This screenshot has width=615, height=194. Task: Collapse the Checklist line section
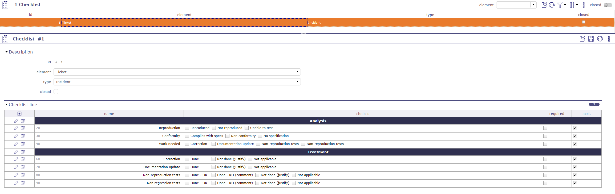(x=6, y=105)
